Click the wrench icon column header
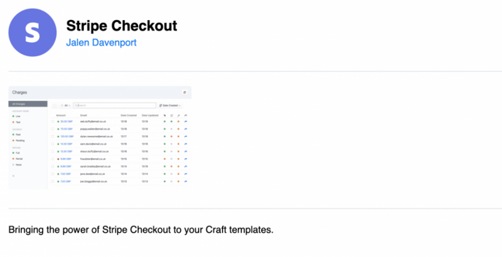This screenshot has width=502, height=257. tap(179, 115)
